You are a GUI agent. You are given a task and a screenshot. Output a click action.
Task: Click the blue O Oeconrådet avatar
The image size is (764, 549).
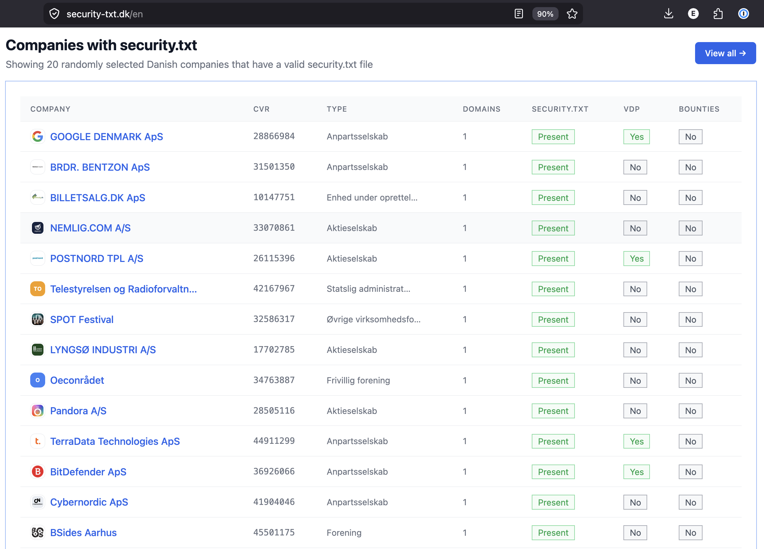click(x=38, y=380)
